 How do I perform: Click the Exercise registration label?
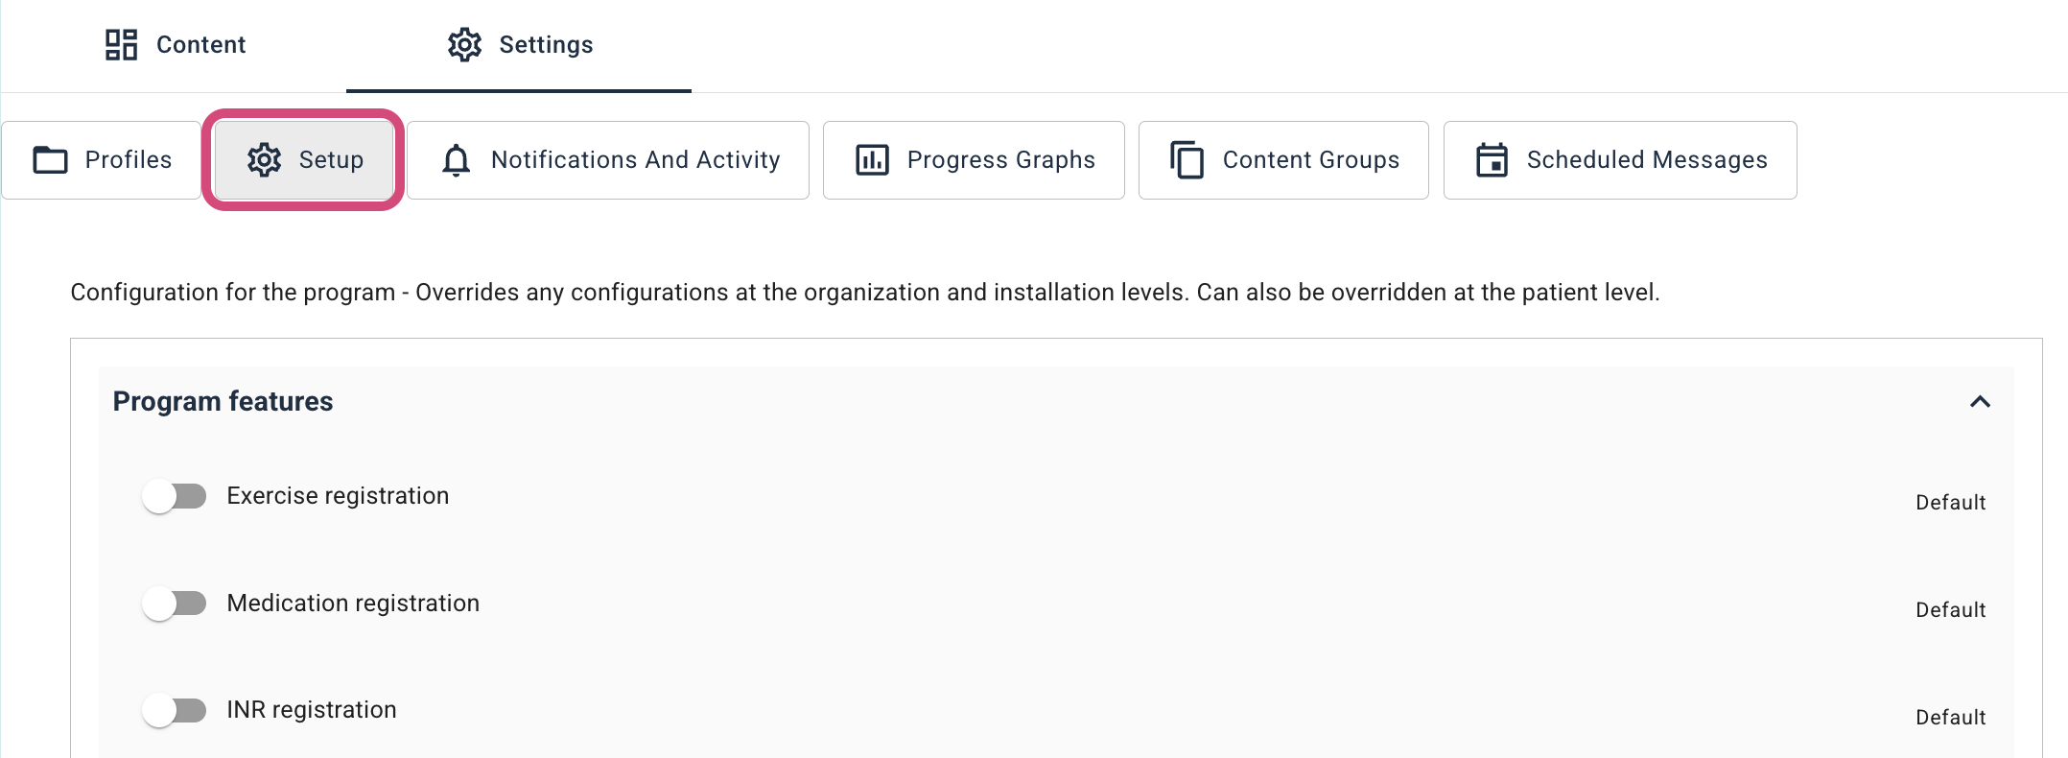[x=338, y=496]
